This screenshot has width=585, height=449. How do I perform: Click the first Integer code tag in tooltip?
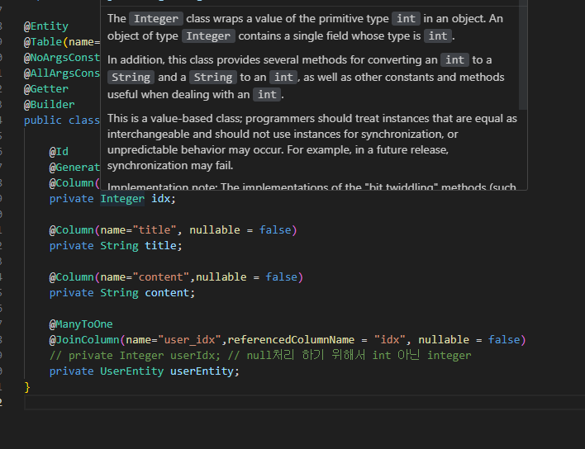coord(156,19)
